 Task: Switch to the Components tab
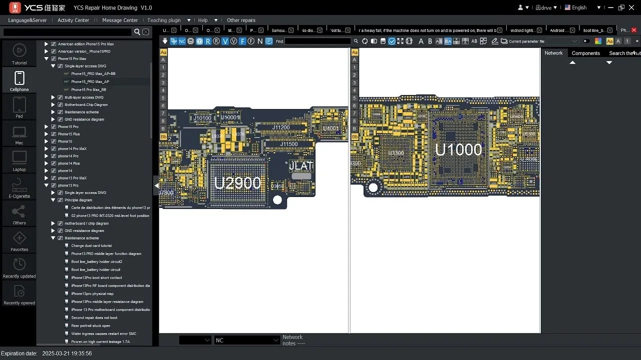click(x=585, y=53)
